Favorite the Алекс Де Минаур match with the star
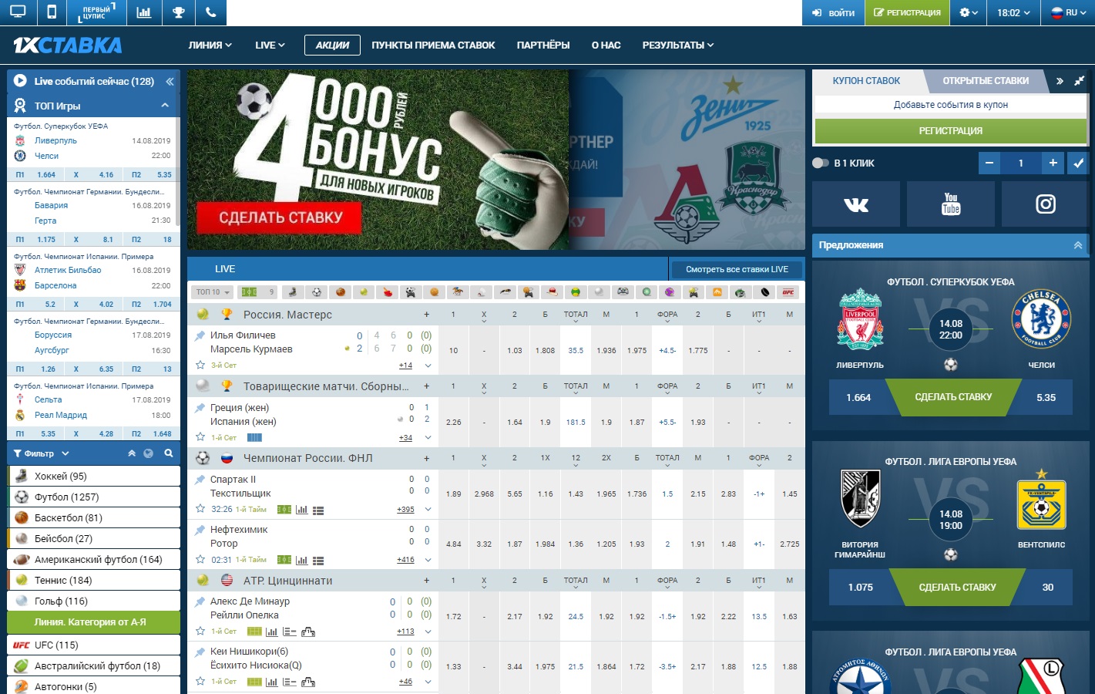Screen dimensions: 1095x694 click(200, 631)
